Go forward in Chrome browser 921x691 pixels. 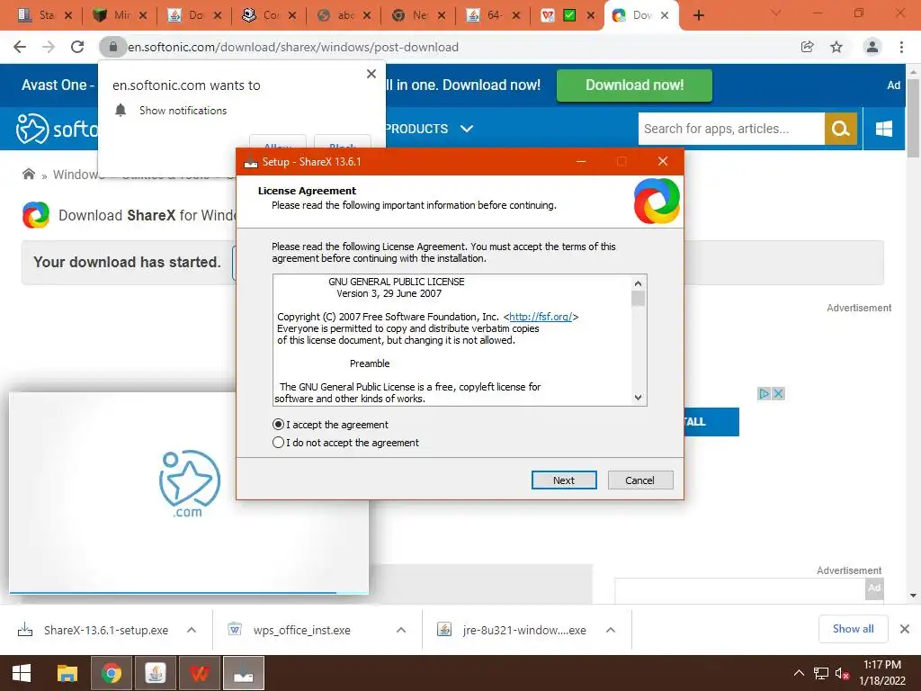click(49, 47)
